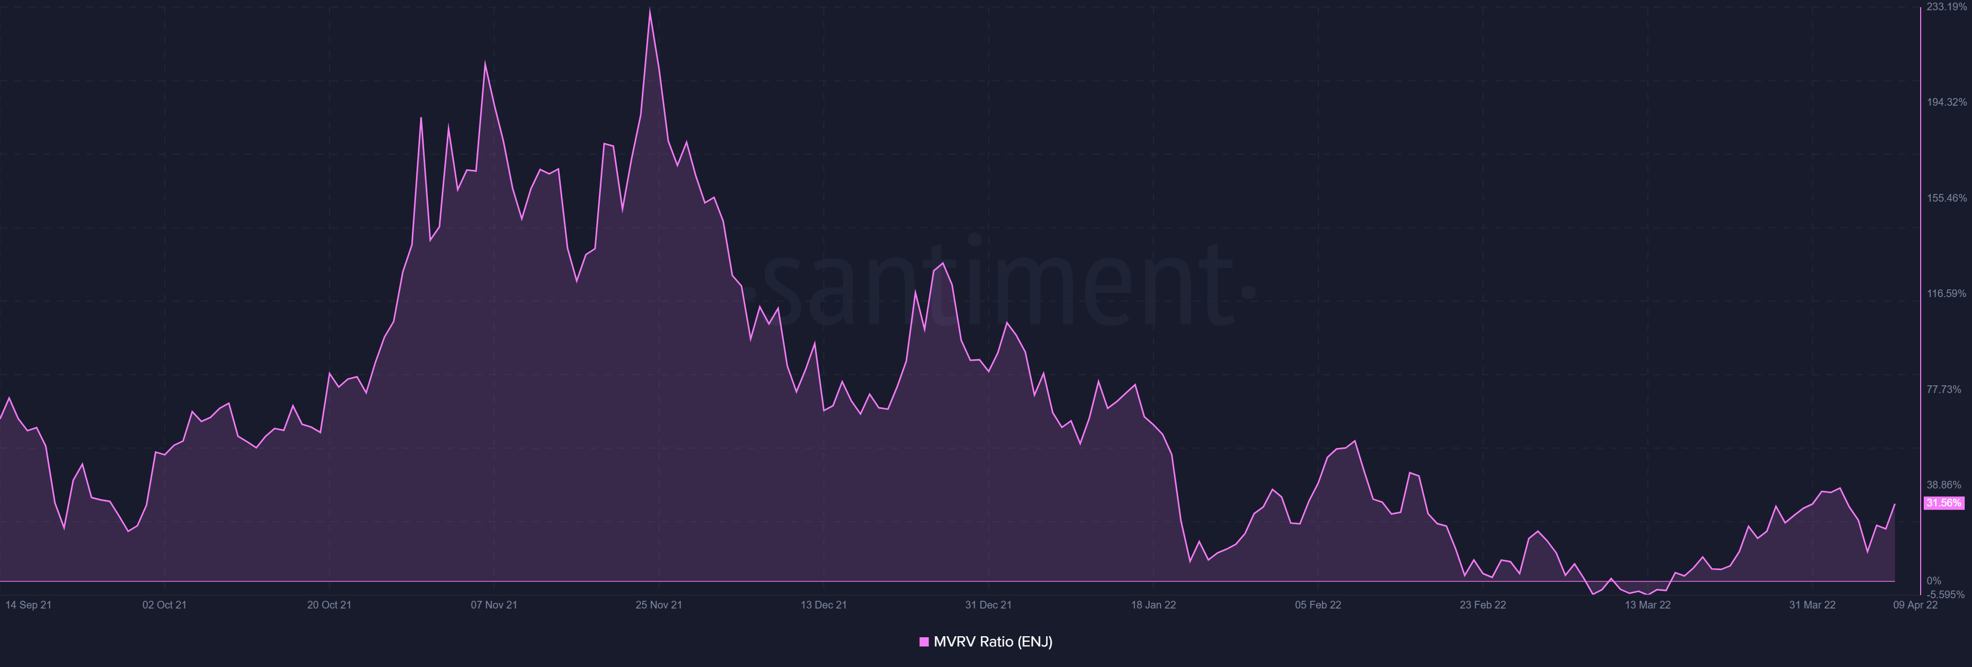
Task: Click the 116.59% y-axis label
Action: [x=1947, y=293]
